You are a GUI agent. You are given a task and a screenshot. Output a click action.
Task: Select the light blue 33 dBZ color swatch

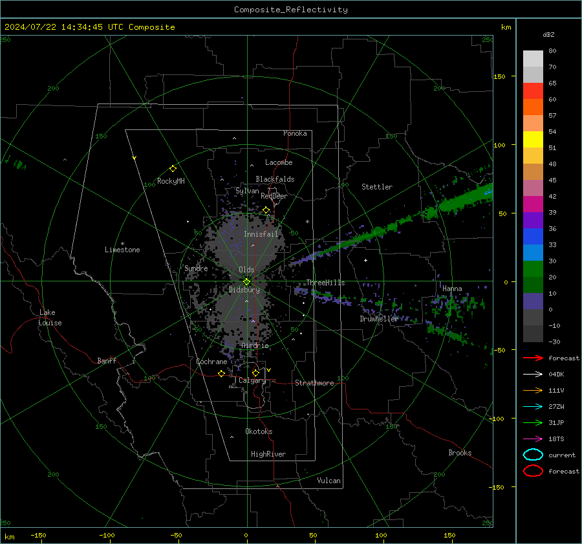tap(533, 252)
